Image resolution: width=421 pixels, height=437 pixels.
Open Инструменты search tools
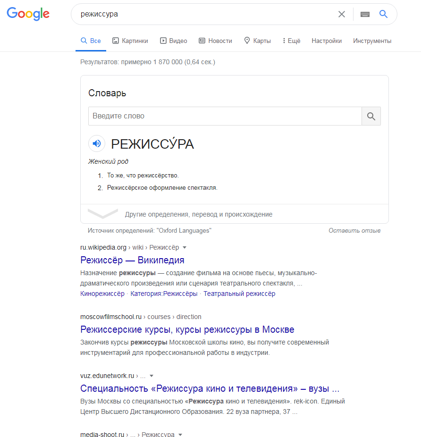(x=372, y=41)
